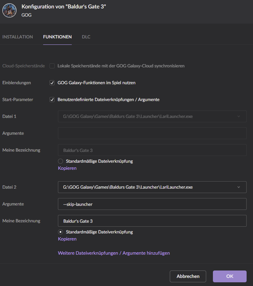Image resolution: width=253 pixels, height=286 pixels.
Task: Disable GOG Galaxy-Funktionen im Spiel nutzen
Action: pos(52,83)
